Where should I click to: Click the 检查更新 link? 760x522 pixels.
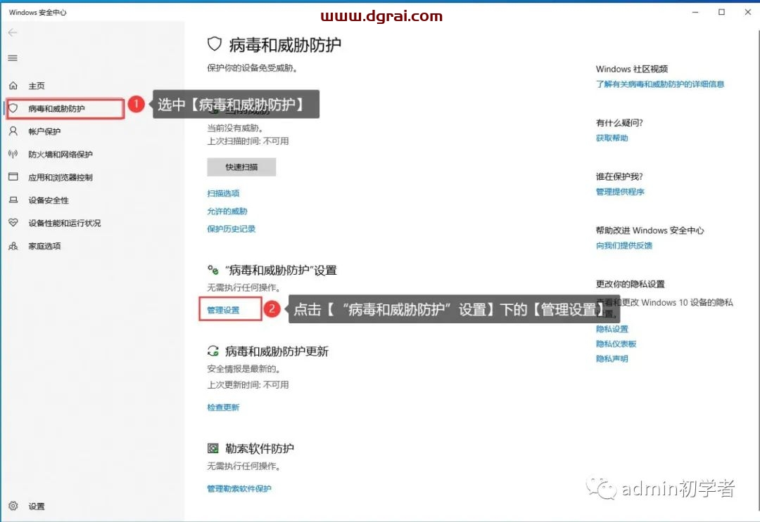pos(223,407)
